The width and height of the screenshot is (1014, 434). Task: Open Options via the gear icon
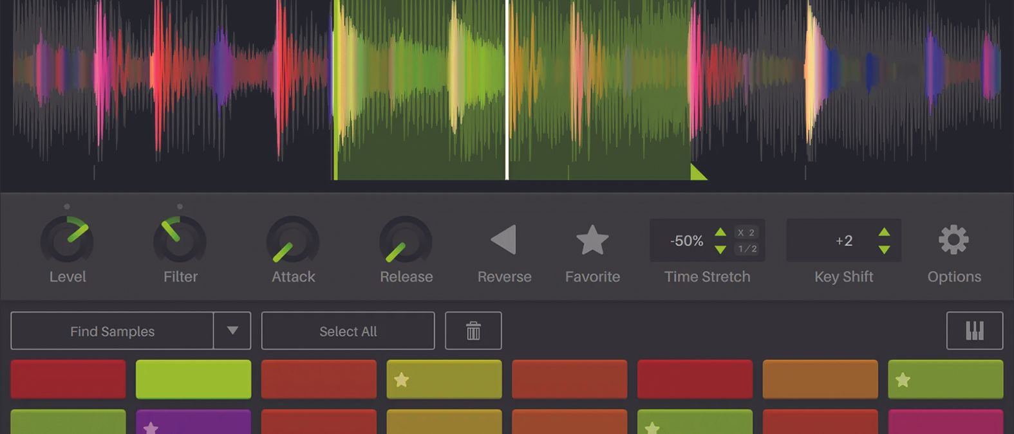[953, 240]
